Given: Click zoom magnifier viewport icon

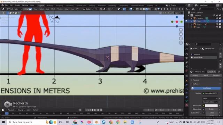Looking at the screenshot, I should pyautogui.click(x=181, y=30).
